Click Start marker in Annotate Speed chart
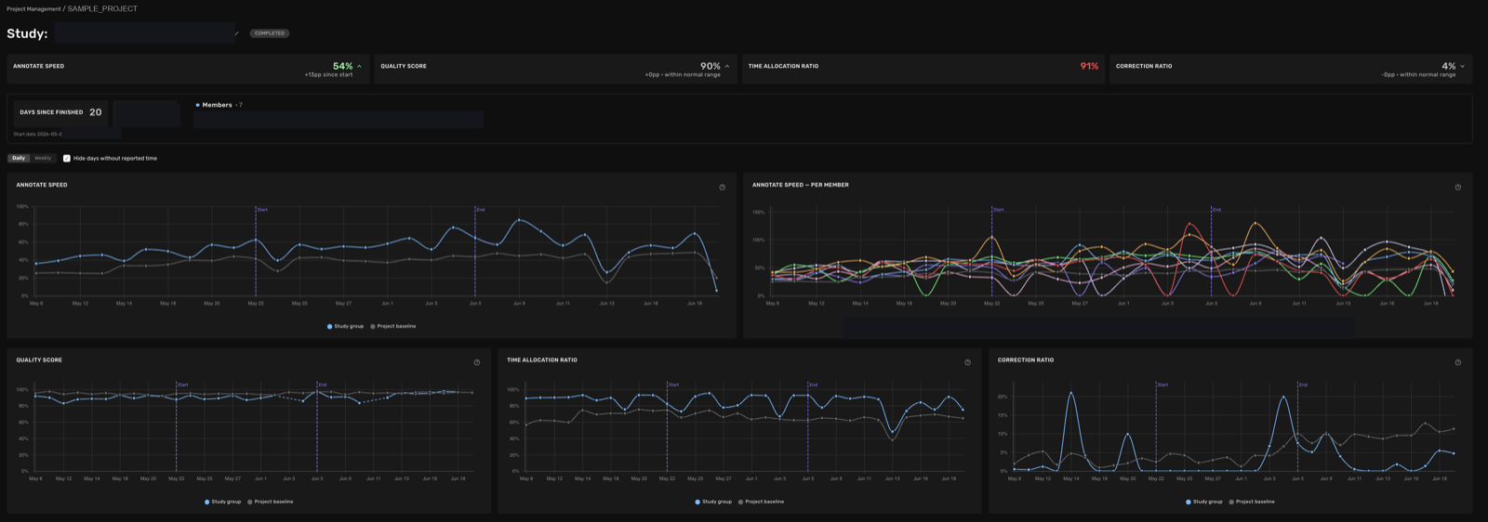Image resolution: width=1488 pixels, height=522 pixels. (x=262, y=210)
